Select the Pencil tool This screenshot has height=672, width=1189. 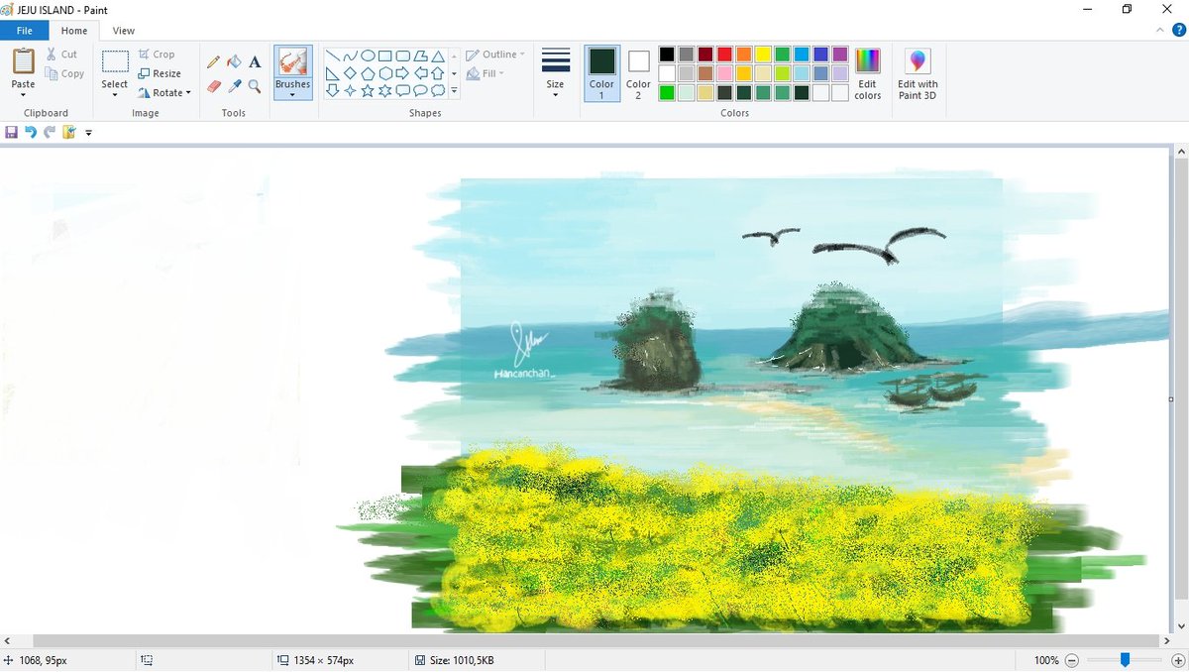[x=213, y=61]
